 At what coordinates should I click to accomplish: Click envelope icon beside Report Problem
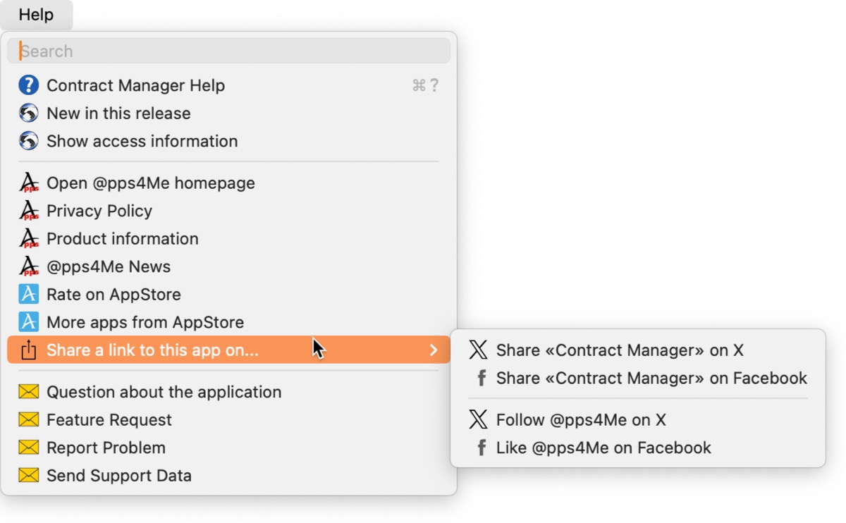click(x=28, y=448)
